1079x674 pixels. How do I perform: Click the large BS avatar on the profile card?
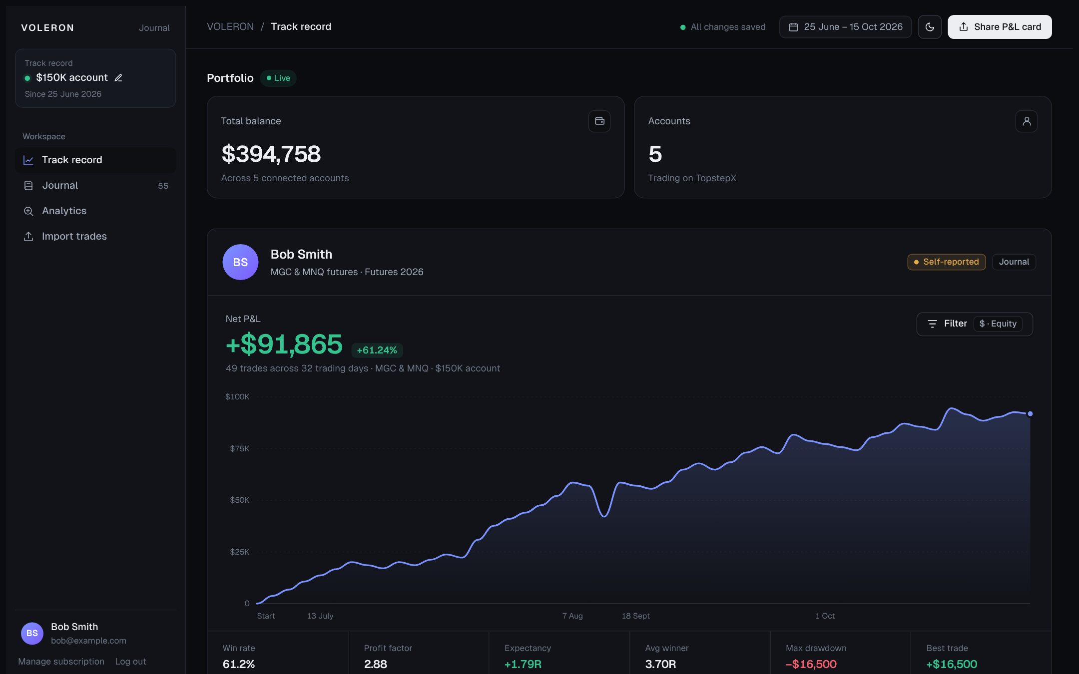pos(240,262)
